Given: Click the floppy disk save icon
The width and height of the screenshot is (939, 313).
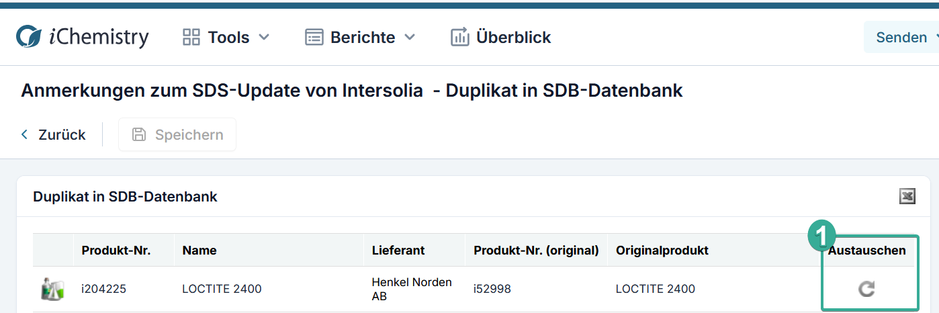Looking at the screenshot, I should (x=139, y=134).
